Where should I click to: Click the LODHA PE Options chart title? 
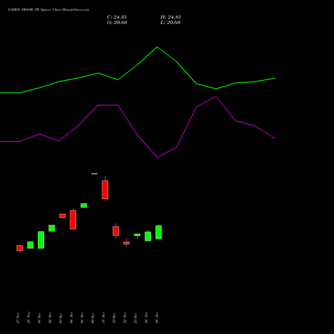coord(48,10)
